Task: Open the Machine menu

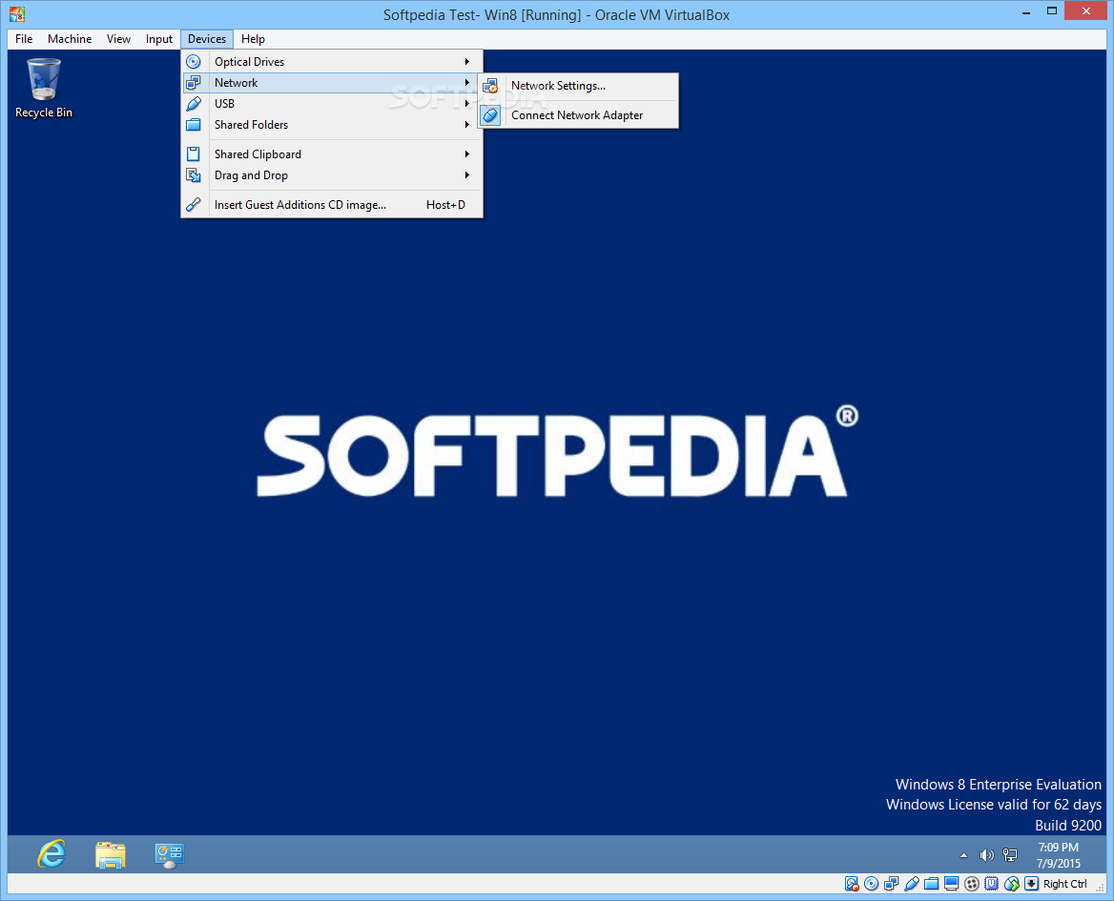Action: pyautogui.click(x=70, y=39)
